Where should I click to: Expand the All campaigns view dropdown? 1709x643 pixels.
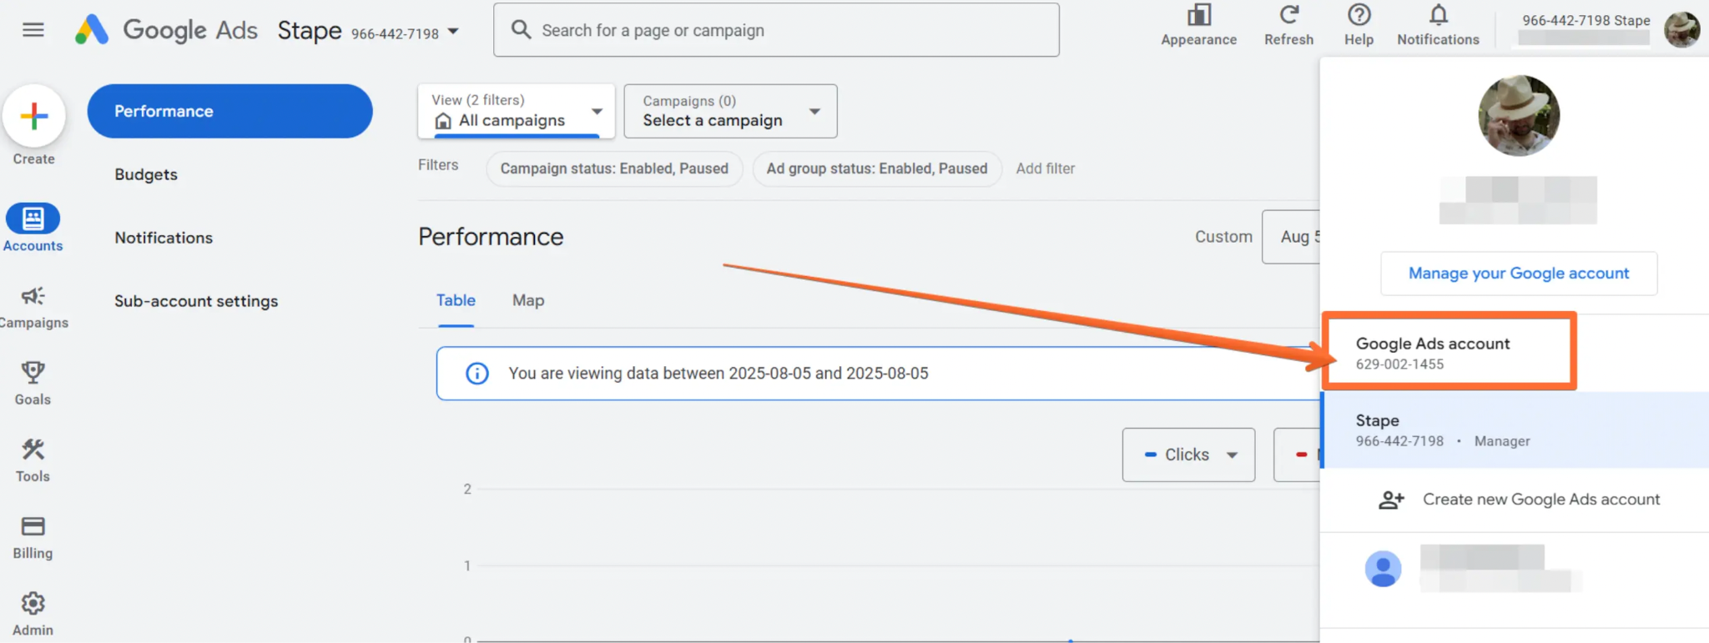[x=517, y=111]
